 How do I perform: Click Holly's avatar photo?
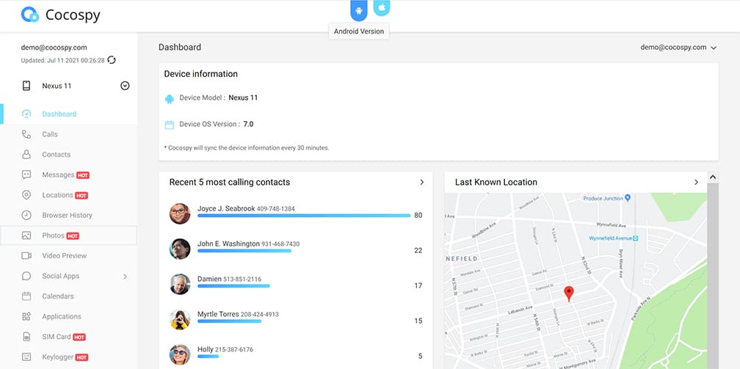[180, 354]
